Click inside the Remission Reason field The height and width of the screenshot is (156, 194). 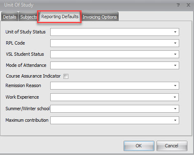pyautogui.click(x=115, y=86)
